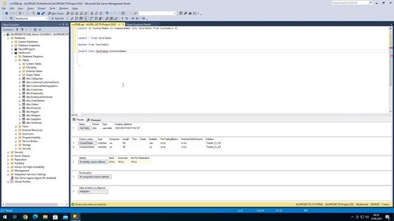This screenshot has height=221, width=394.
Task: Click the Parse checkmark icon
Action: 72,18
